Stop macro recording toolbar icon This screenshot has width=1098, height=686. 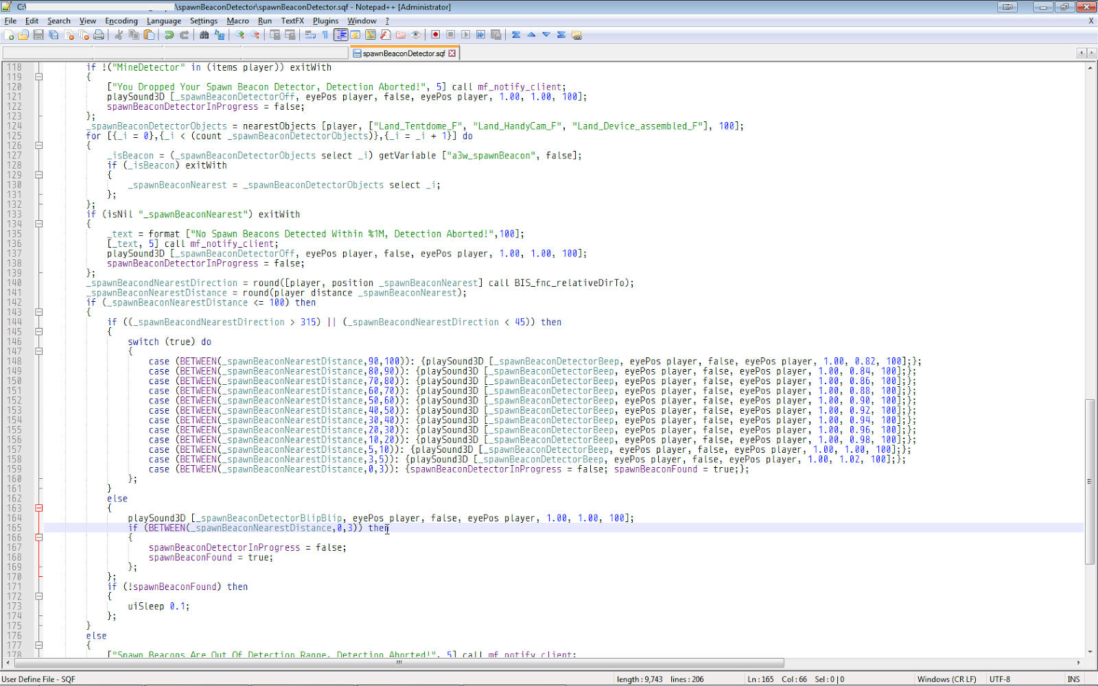coord(450,35)
